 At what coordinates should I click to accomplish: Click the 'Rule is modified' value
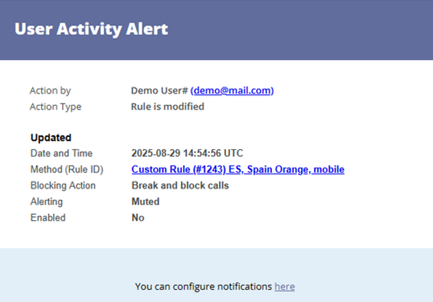167,106
